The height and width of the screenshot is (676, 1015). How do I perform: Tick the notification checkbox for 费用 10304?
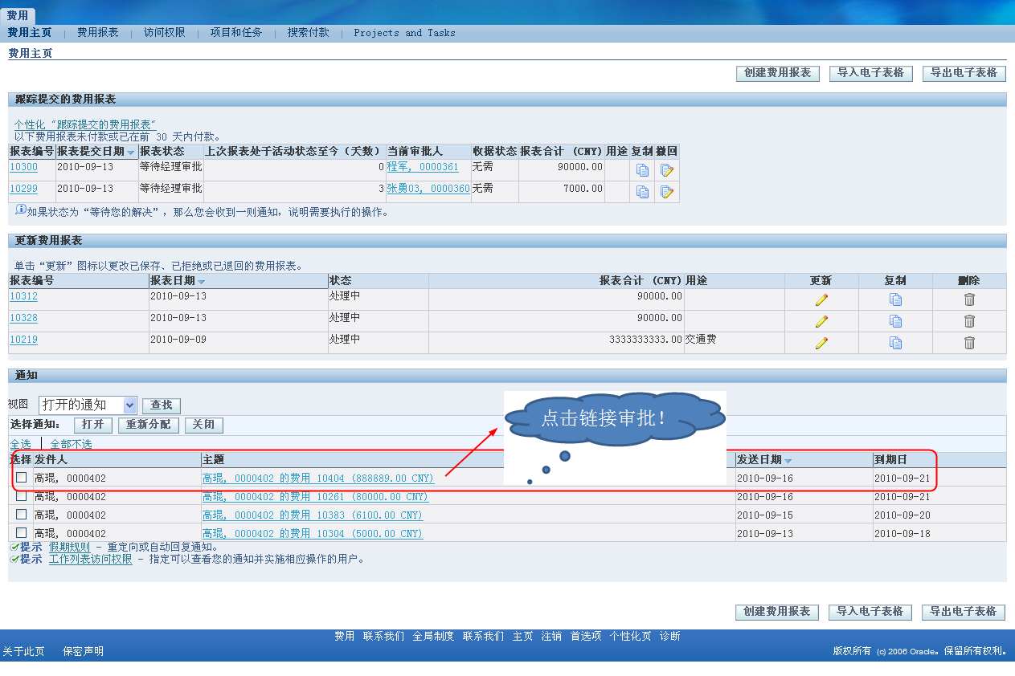(x=20, y=532)
